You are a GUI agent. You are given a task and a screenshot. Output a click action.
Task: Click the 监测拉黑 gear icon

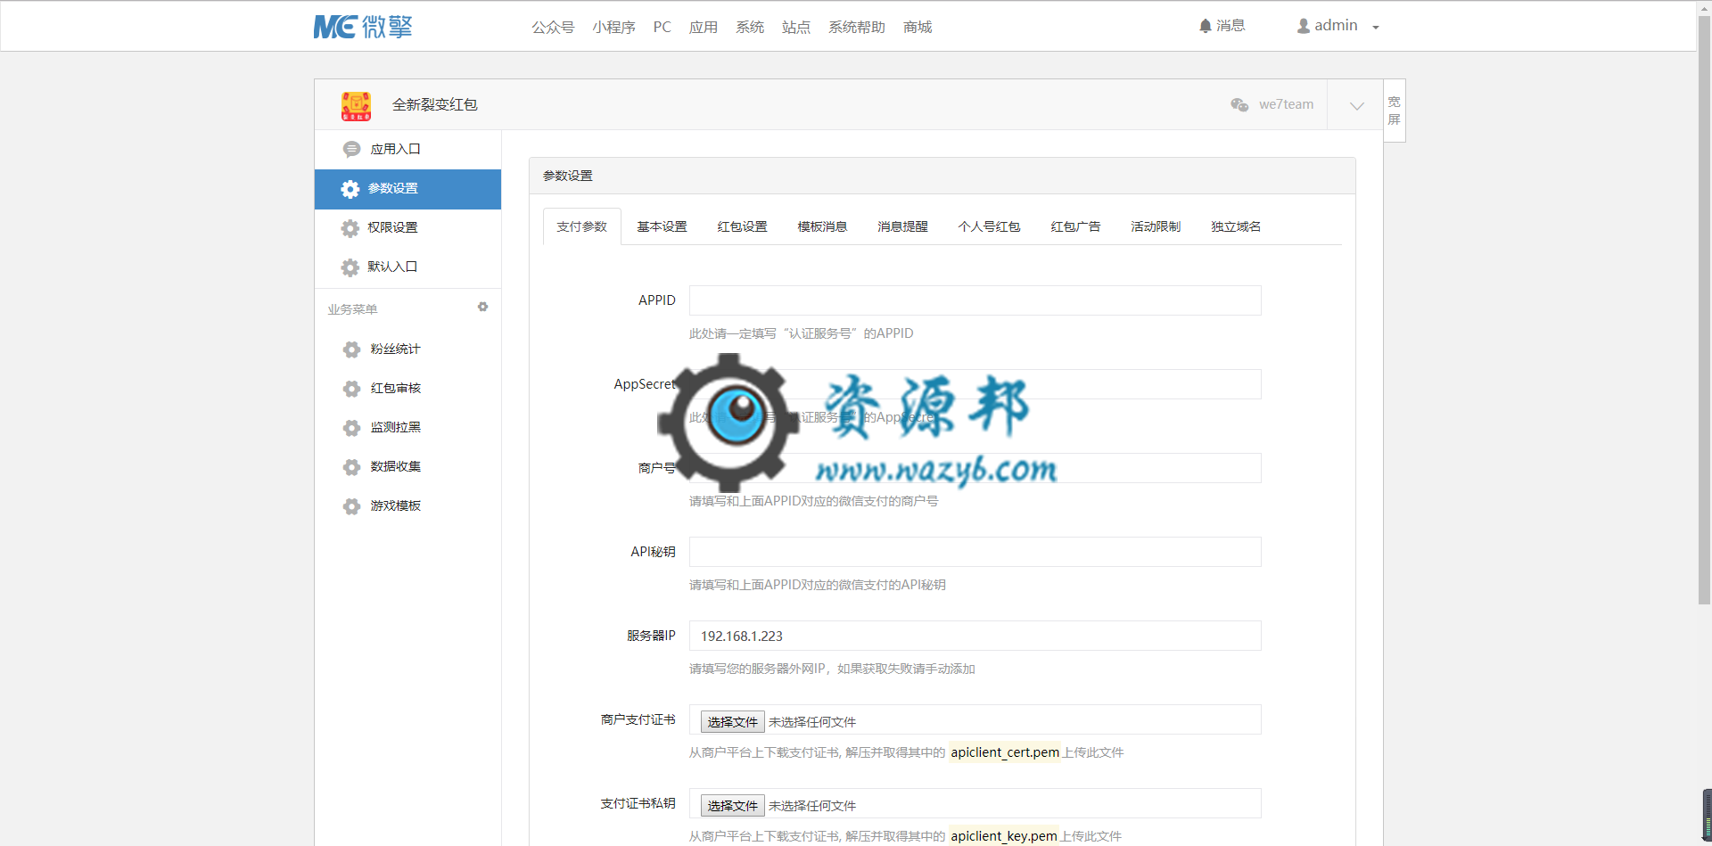[351, 428]
